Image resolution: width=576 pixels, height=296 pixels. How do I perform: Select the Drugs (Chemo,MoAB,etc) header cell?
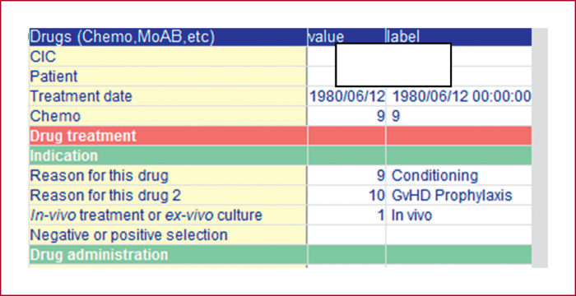click(168, 37)
